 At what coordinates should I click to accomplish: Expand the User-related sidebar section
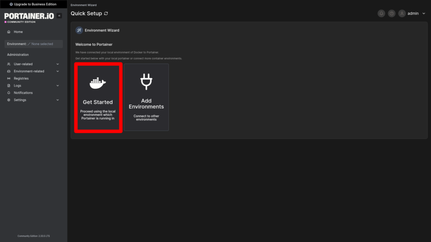[x=58, y=64]
